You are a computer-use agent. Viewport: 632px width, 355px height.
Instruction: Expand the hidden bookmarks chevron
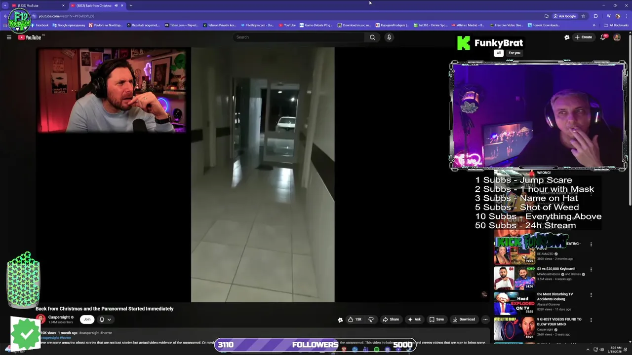[x=594, y=25]
